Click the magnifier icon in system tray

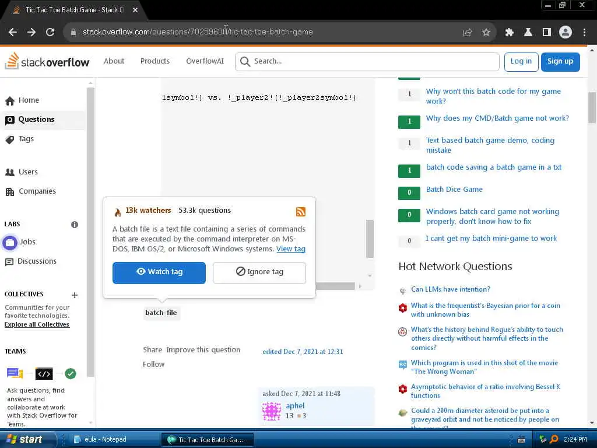[554, 439]
